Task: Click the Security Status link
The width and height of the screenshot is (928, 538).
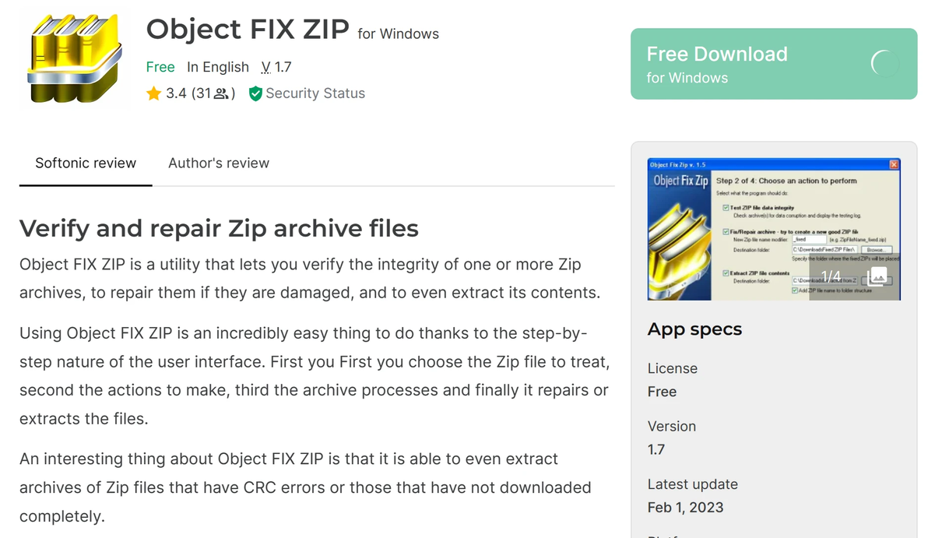Action: (x=315, y=93)
